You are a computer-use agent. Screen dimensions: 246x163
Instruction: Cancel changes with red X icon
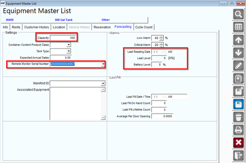(239, 143)
